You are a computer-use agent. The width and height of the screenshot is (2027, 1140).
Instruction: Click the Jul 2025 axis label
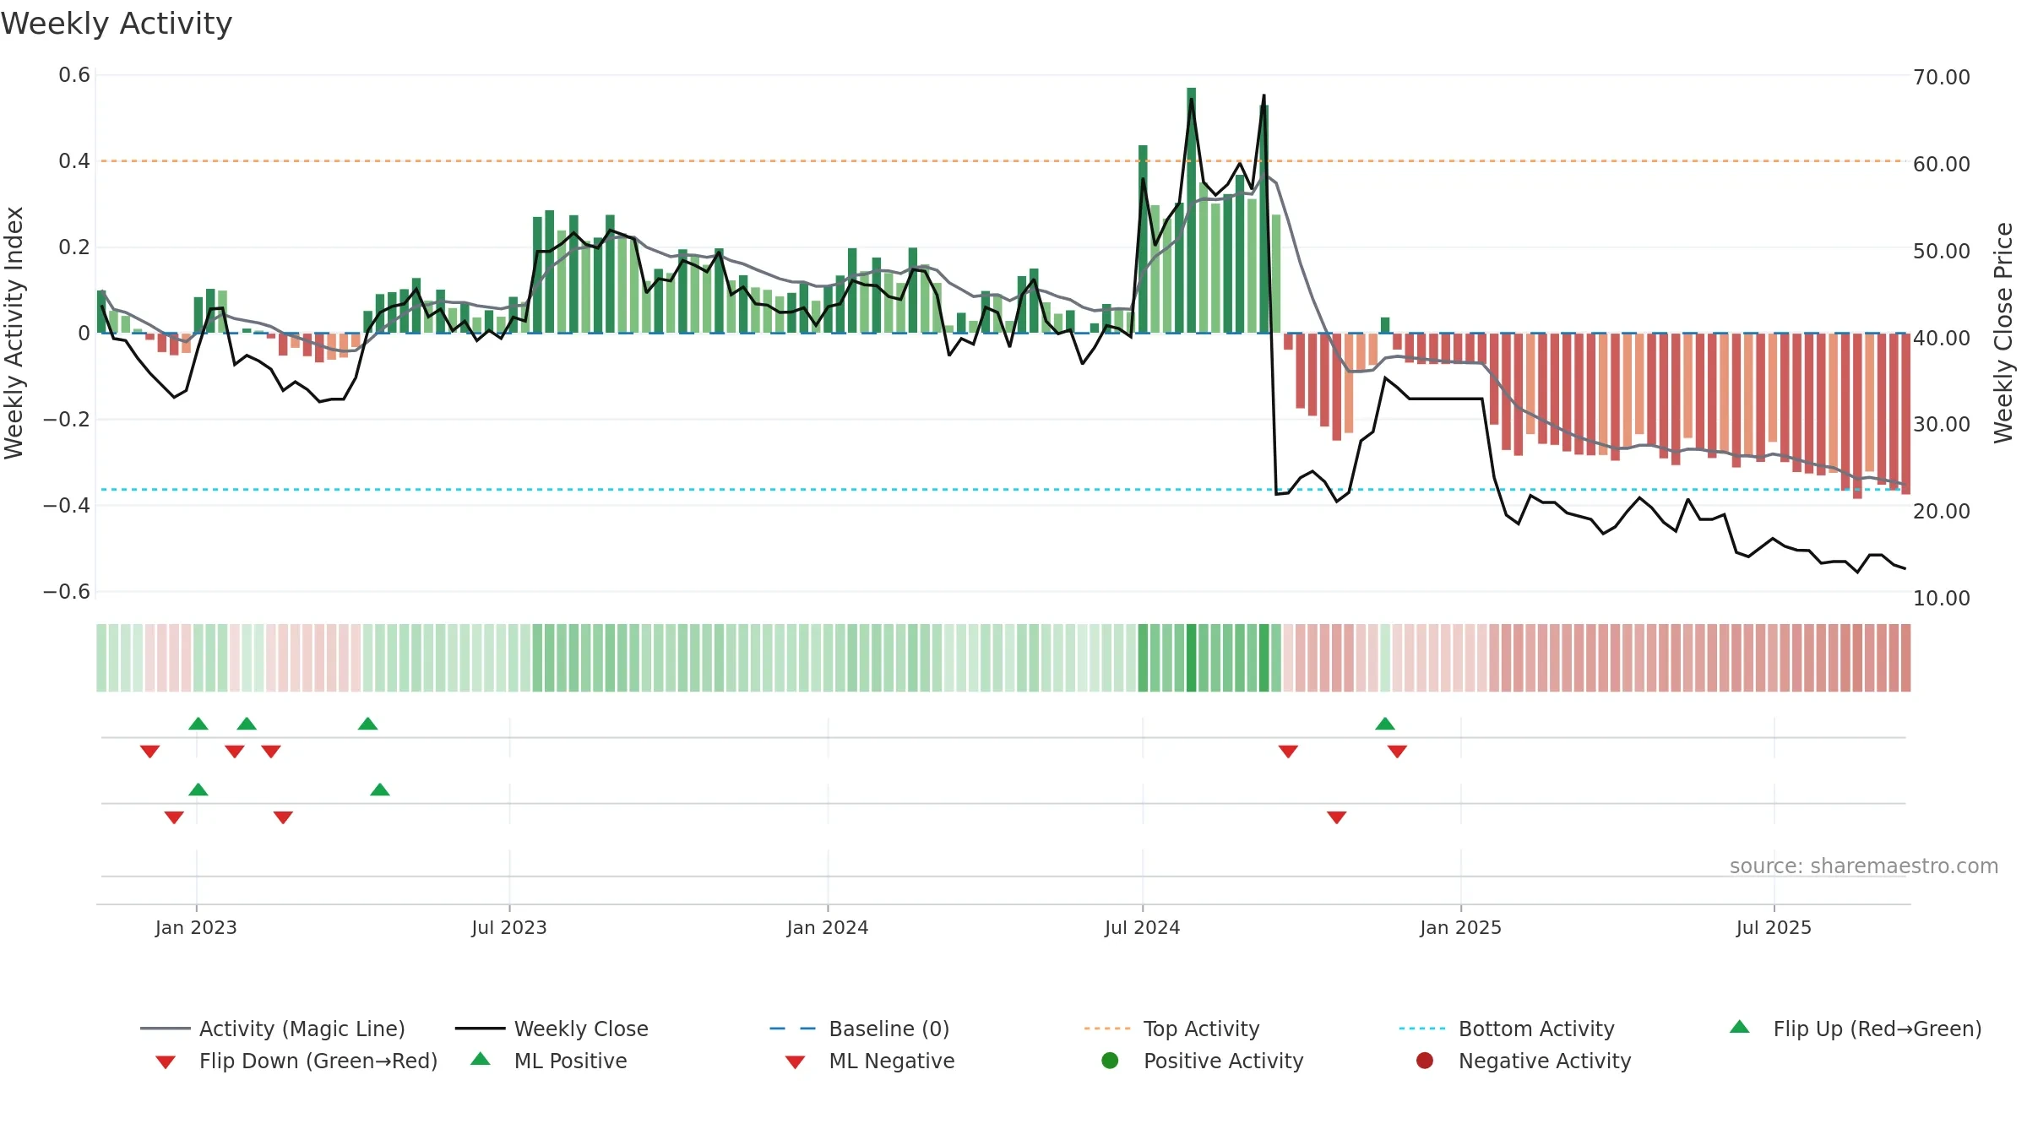1774,927
